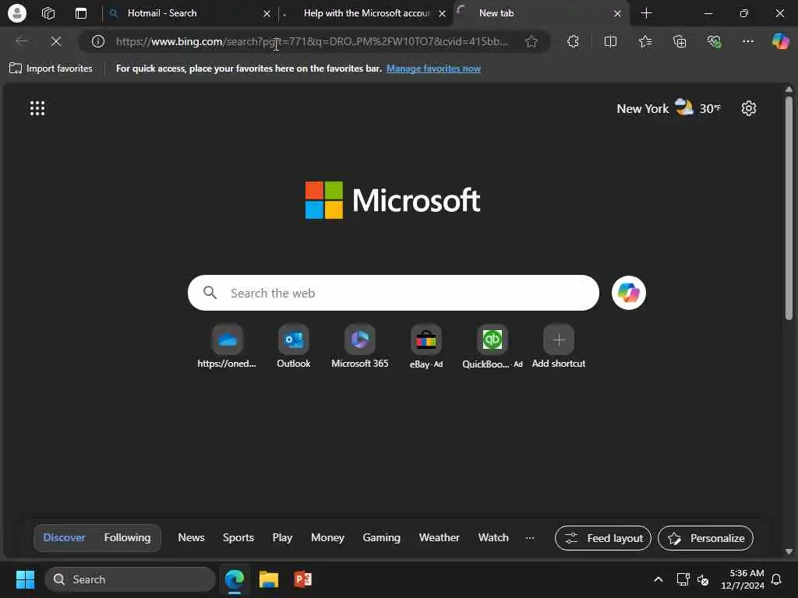
Task: Open a new tab with plus button
Action: tap(646, 13)
